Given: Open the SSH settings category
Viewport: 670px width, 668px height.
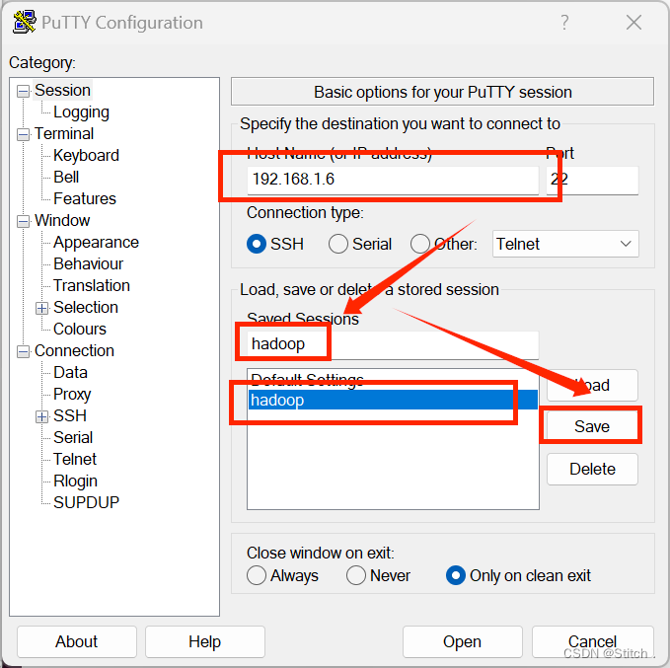Looking at the screenshot, I should tap(70, 415).
